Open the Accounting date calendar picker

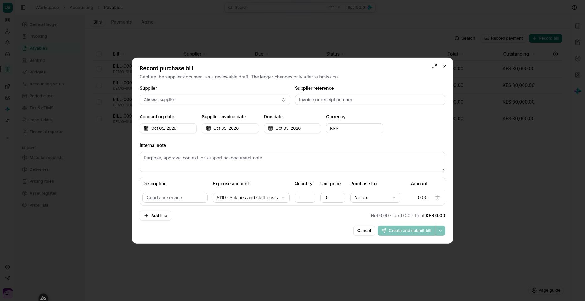pos(168,128)
